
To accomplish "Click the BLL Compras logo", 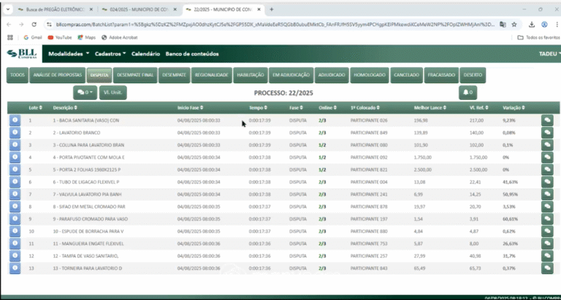I will point(22,53).
